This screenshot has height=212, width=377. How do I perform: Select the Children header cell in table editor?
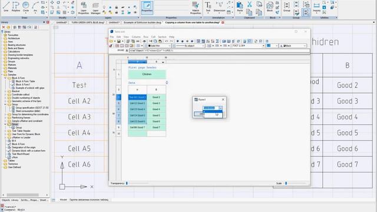click(x=147, y=74)
